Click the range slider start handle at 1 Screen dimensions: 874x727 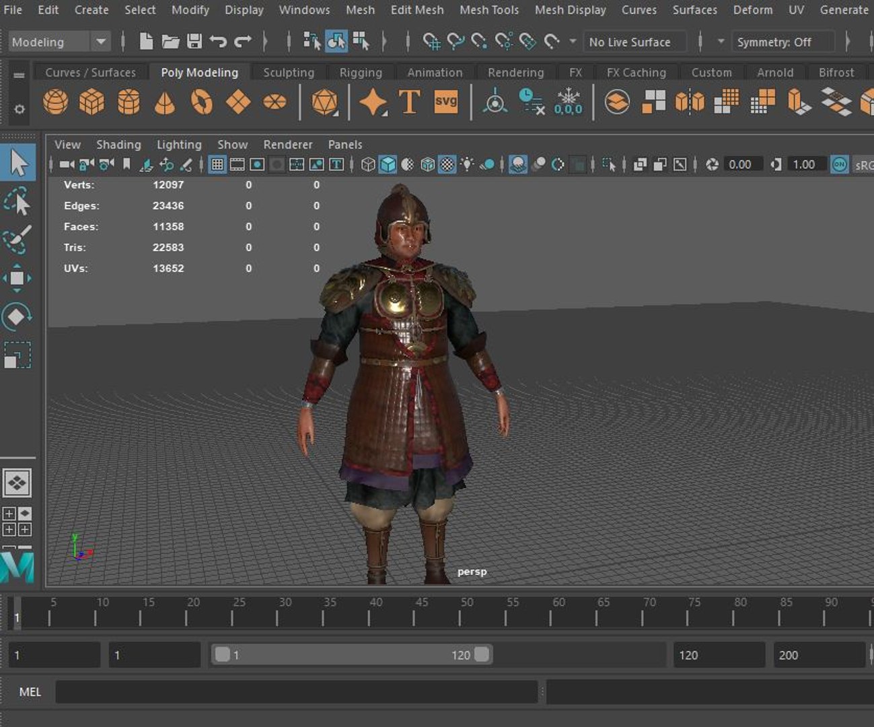tap(222, 654)
